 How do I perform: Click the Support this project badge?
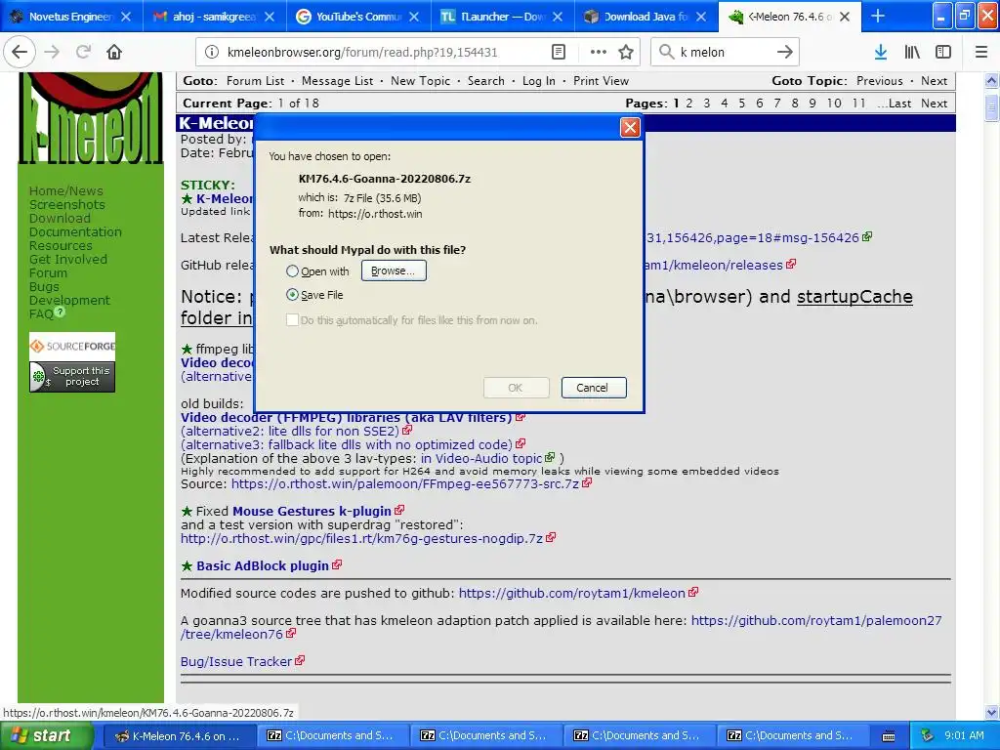coord(72,376)
